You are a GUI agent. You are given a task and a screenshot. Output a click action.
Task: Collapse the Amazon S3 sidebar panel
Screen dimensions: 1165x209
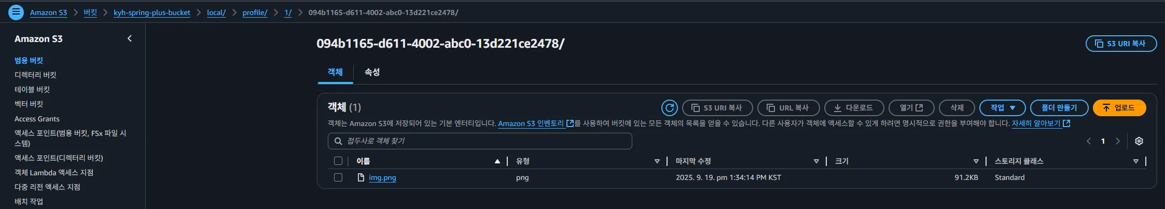tap(130, 38)
